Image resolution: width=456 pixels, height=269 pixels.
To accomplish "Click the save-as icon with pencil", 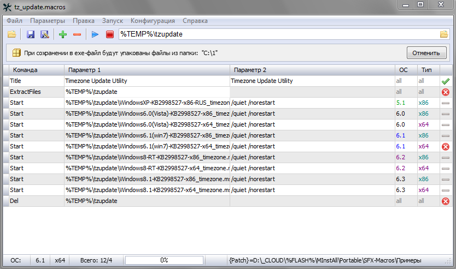I will (45, 34).
